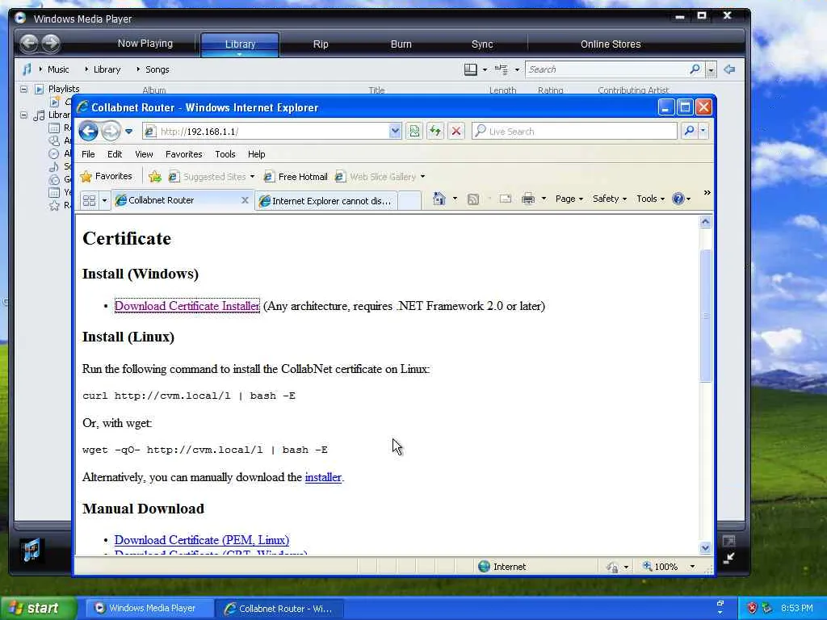827x620 pixels.
Task: Click the IE address bar
Action: (267, 132)
